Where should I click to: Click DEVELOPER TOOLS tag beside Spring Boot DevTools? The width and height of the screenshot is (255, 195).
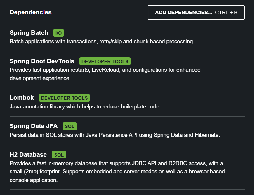[x=105, y=61]
